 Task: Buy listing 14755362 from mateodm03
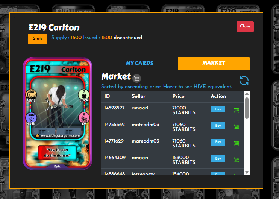(218, 126)
